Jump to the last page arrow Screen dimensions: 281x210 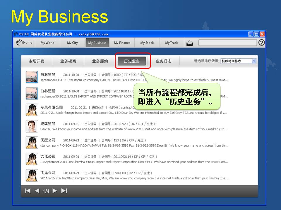pos(64,191)
